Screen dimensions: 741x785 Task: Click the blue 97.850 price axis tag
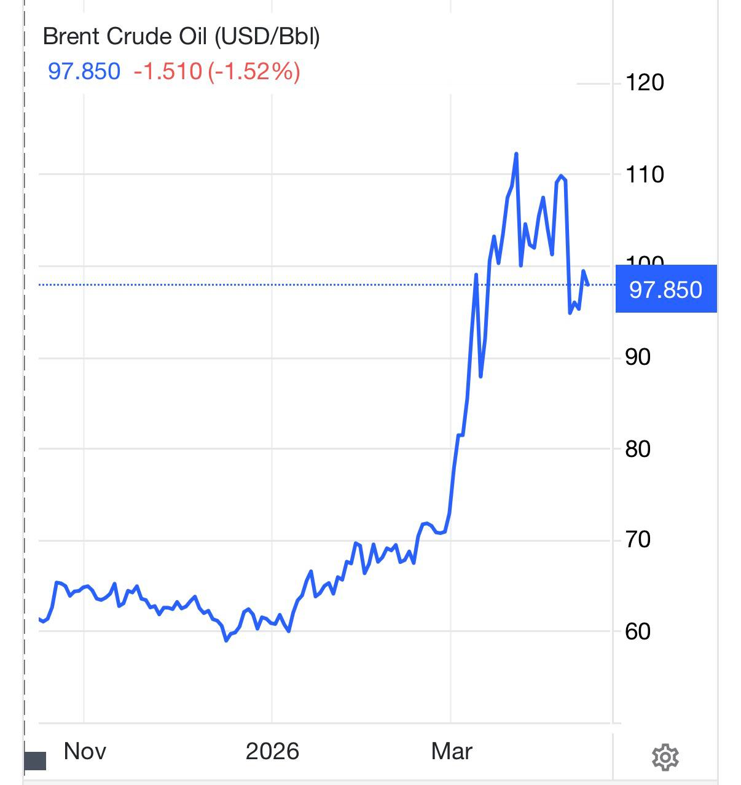coord(666,289)
